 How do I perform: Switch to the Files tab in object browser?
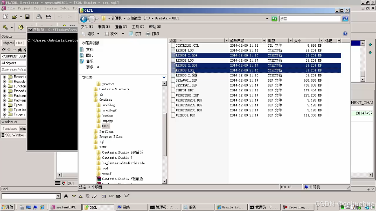tap(19, 43)
